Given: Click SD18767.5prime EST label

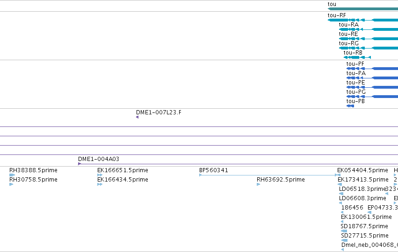Looking at the screenshot, I should coord(364,226).
